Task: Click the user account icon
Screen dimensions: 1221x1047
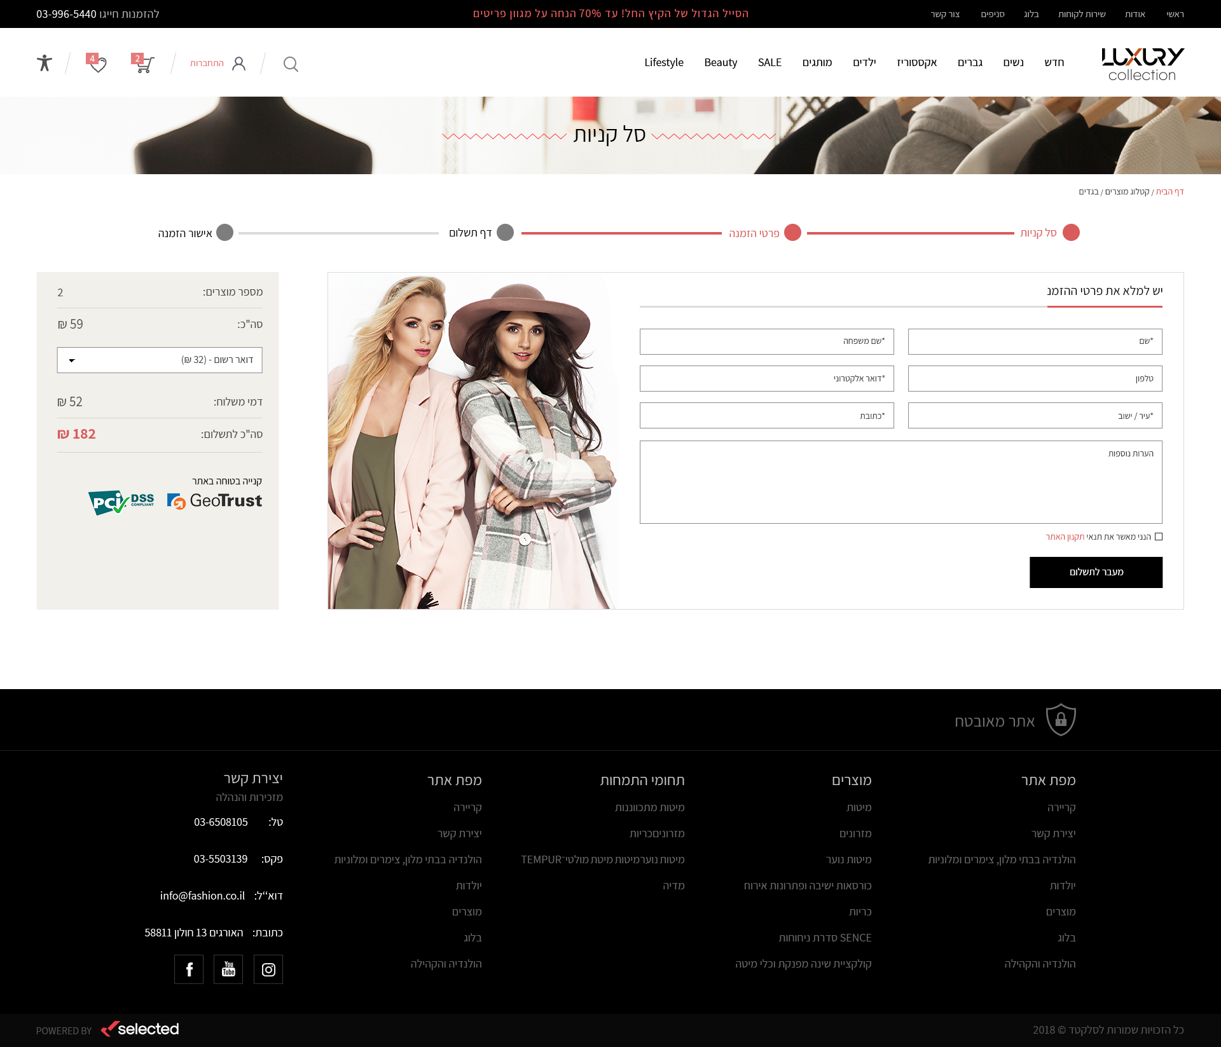Action: (x=238, y=64)
